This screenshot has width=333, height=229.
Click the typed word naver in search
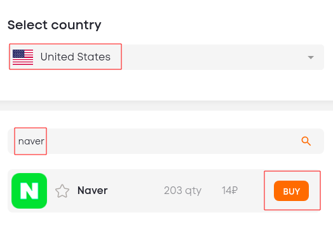(31, 141)
